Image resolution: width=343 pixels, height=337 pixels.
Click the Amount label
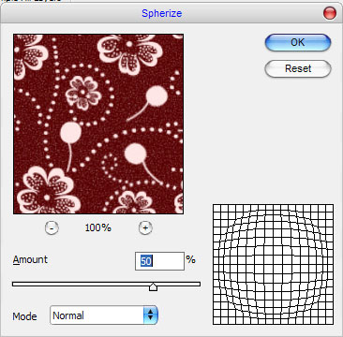click(30, 259)
